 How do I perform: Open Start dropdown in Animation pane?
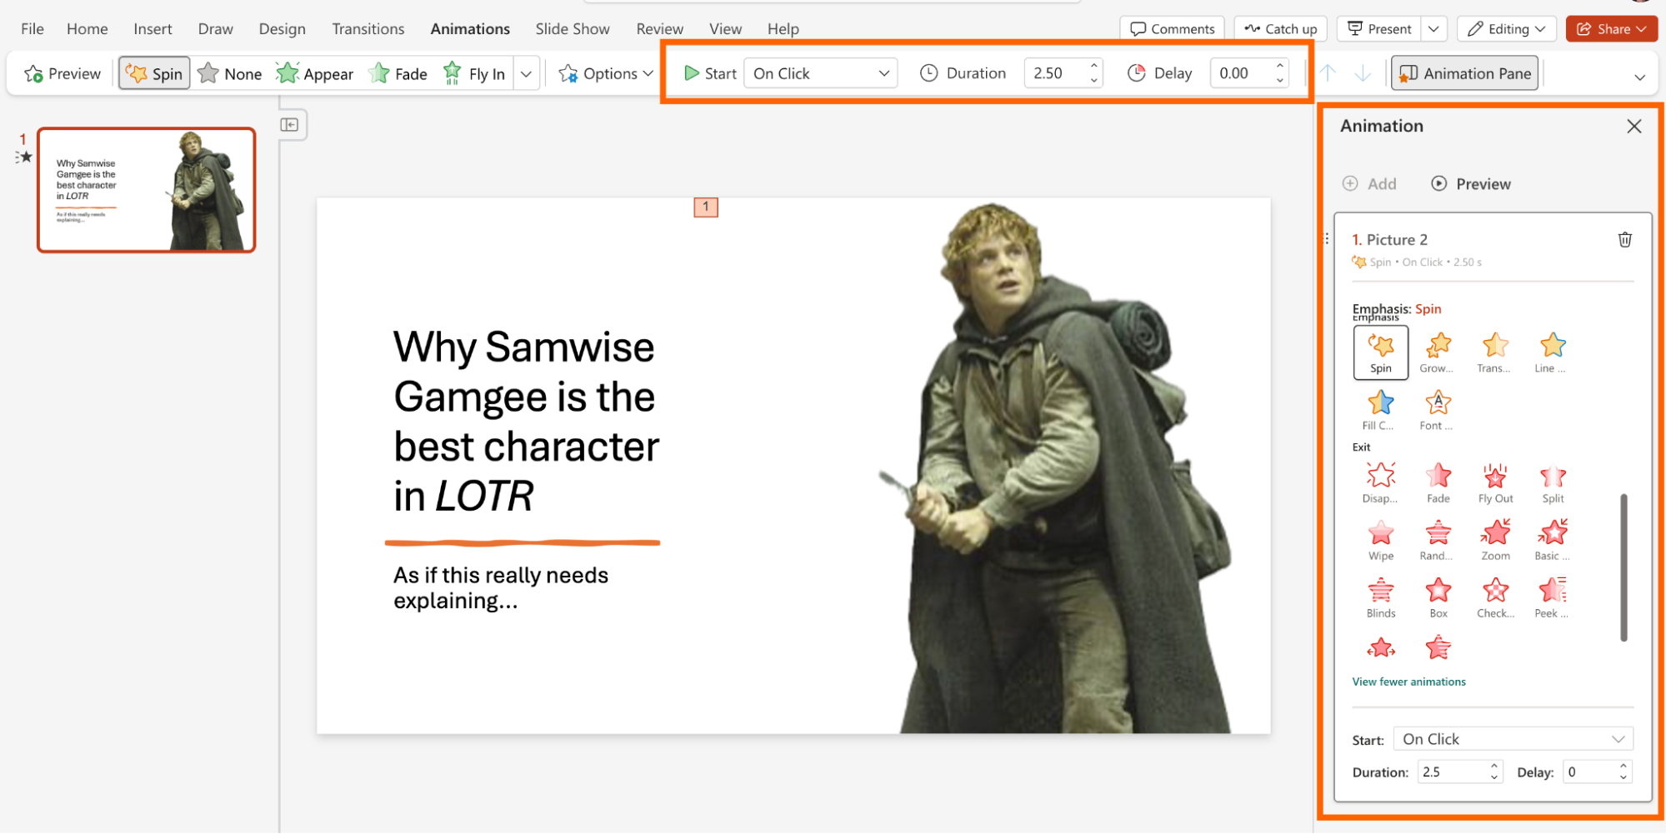pyautogui.click(x=1513, y=739)
